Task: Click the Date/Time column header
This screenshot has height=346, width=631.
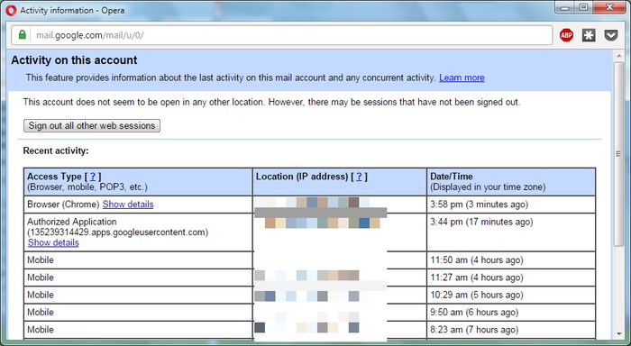Action: click(511, 181)
